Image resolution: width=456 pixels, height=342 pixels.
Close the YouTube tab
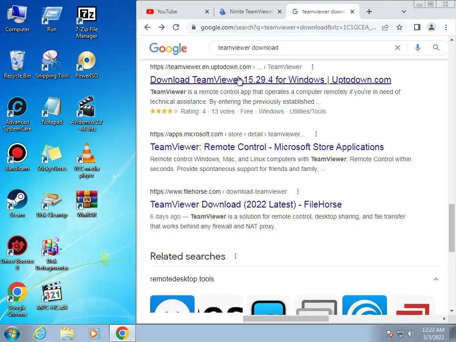[x=207, y=12]
